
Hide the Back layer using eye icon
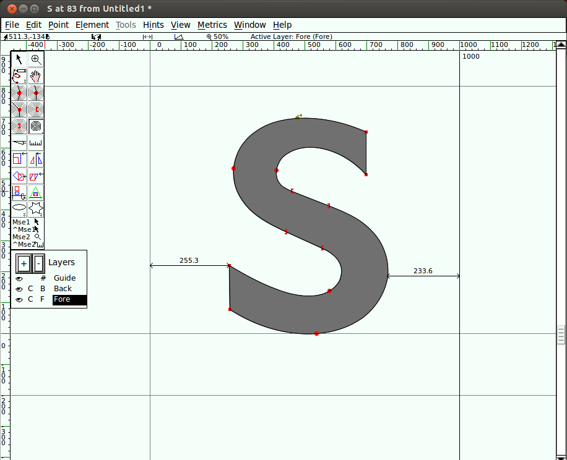19,289
